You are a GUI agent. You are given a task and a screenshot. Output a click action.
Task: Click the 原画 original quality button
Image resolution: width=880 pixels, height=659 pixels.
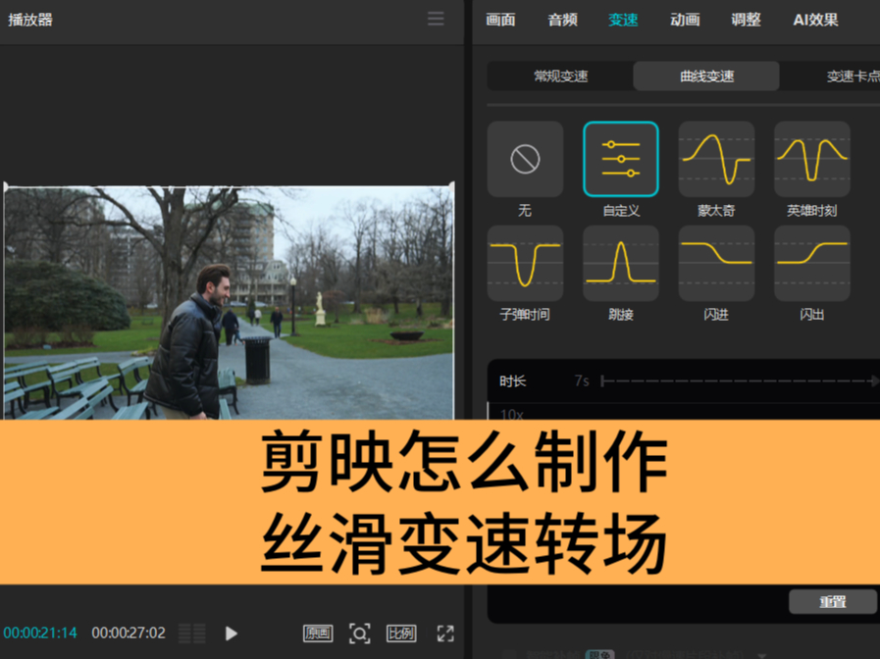coord(318,634)
